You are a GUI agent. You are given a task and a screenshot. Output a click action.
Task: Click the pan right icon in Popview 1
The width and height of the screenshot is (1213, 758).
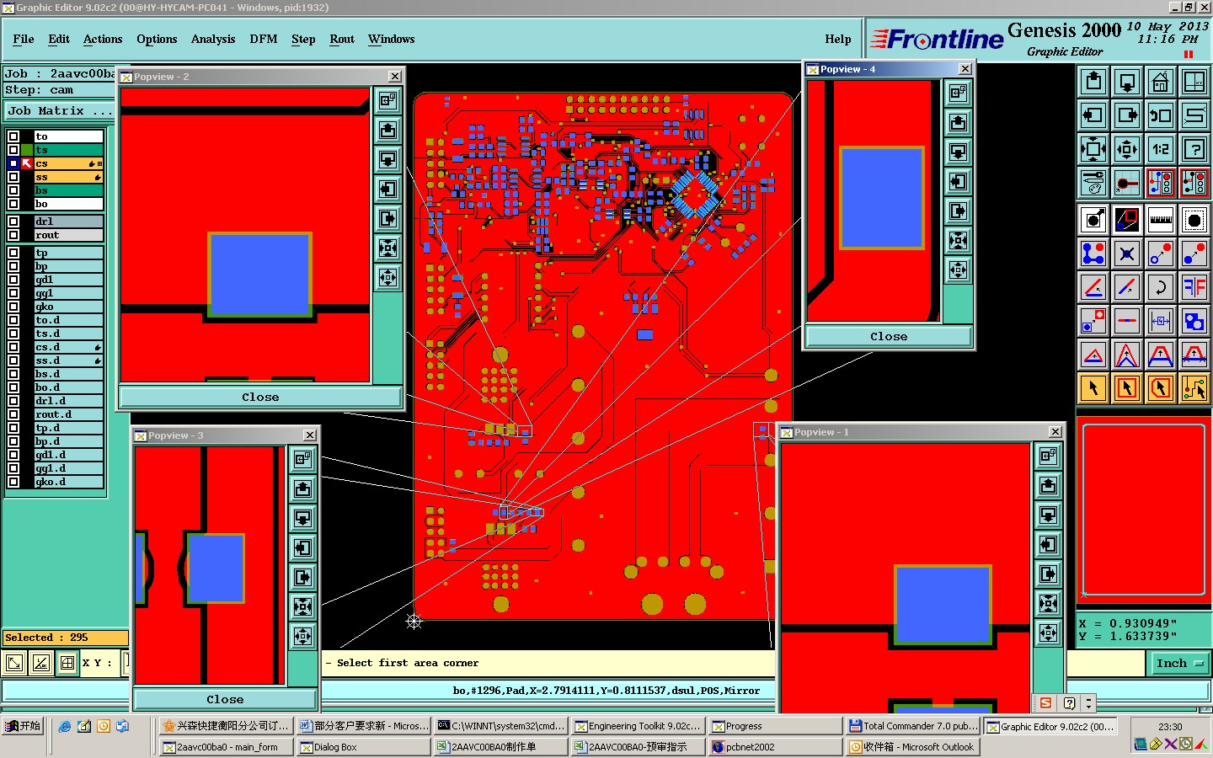click(x=1048, y=574)
